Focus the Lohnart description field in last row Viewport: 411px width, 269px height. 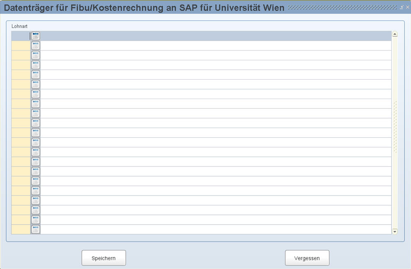(x=216, y=230)
